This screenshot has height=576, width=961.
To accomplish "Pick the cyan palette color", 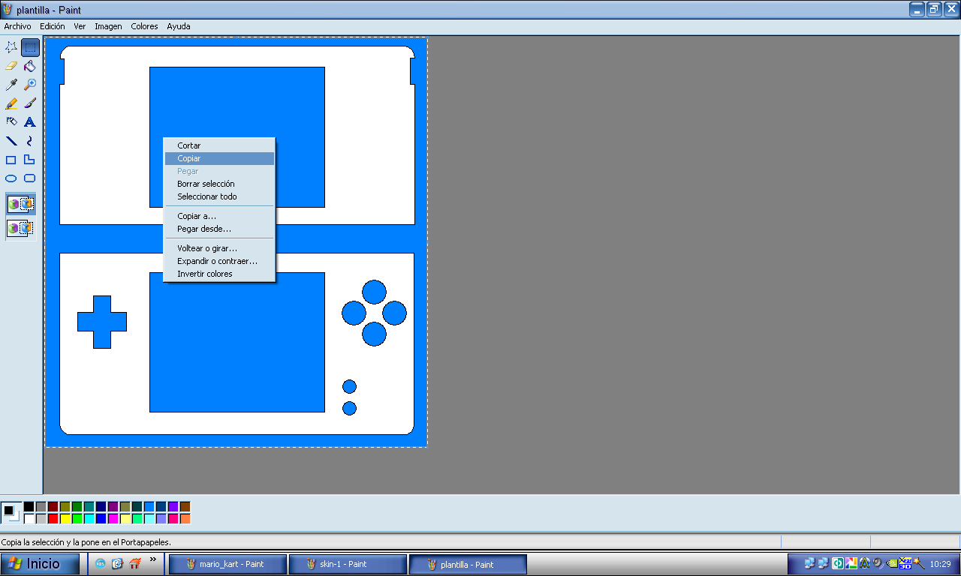I will 89,519.
